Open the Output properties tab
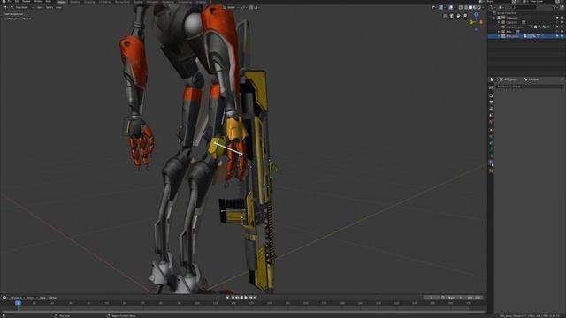The height and width of the screenshot is (318, 566). click(x=491, y=102)
